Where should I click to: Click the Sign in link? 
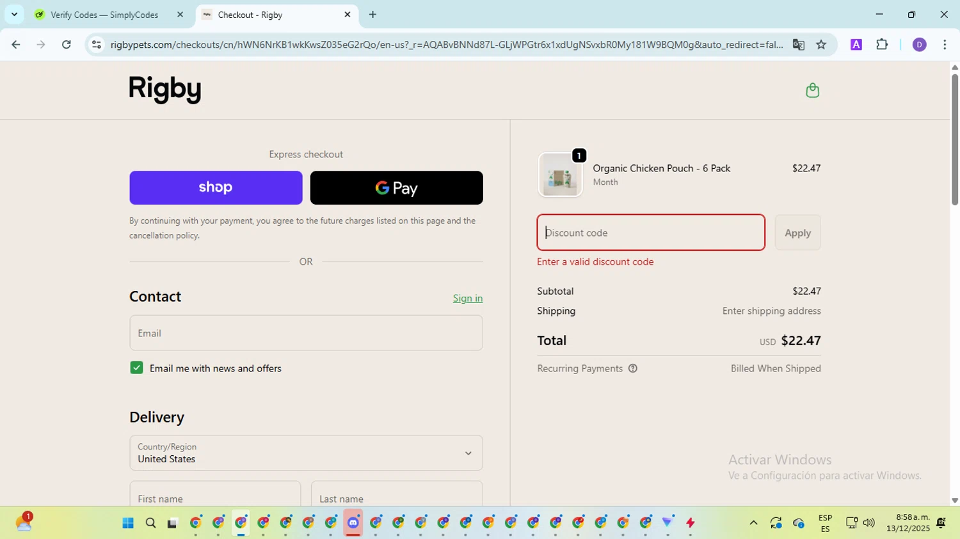pyautogui.click(x=468, y=298)
